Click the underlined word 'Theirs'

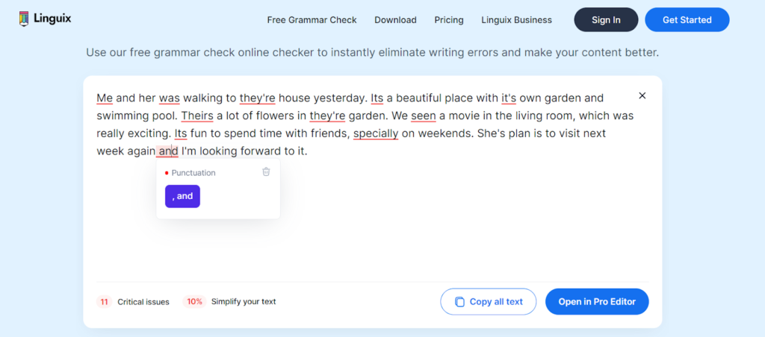(x=197, y=116)
